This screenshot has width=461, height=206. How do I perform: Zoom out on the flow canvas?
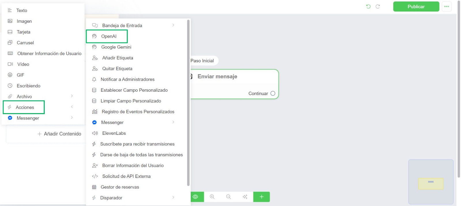click(228, 197)
